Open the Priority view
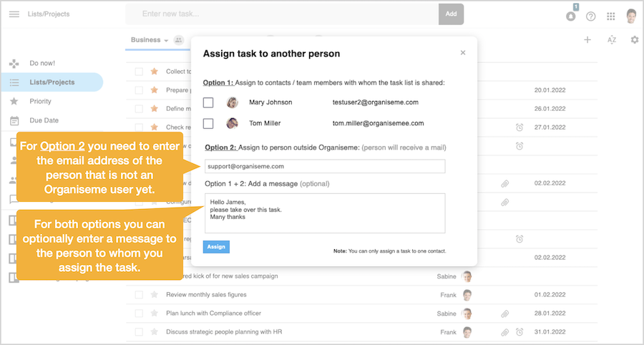This screenshot has height=345, width=644. pos(40,101)
